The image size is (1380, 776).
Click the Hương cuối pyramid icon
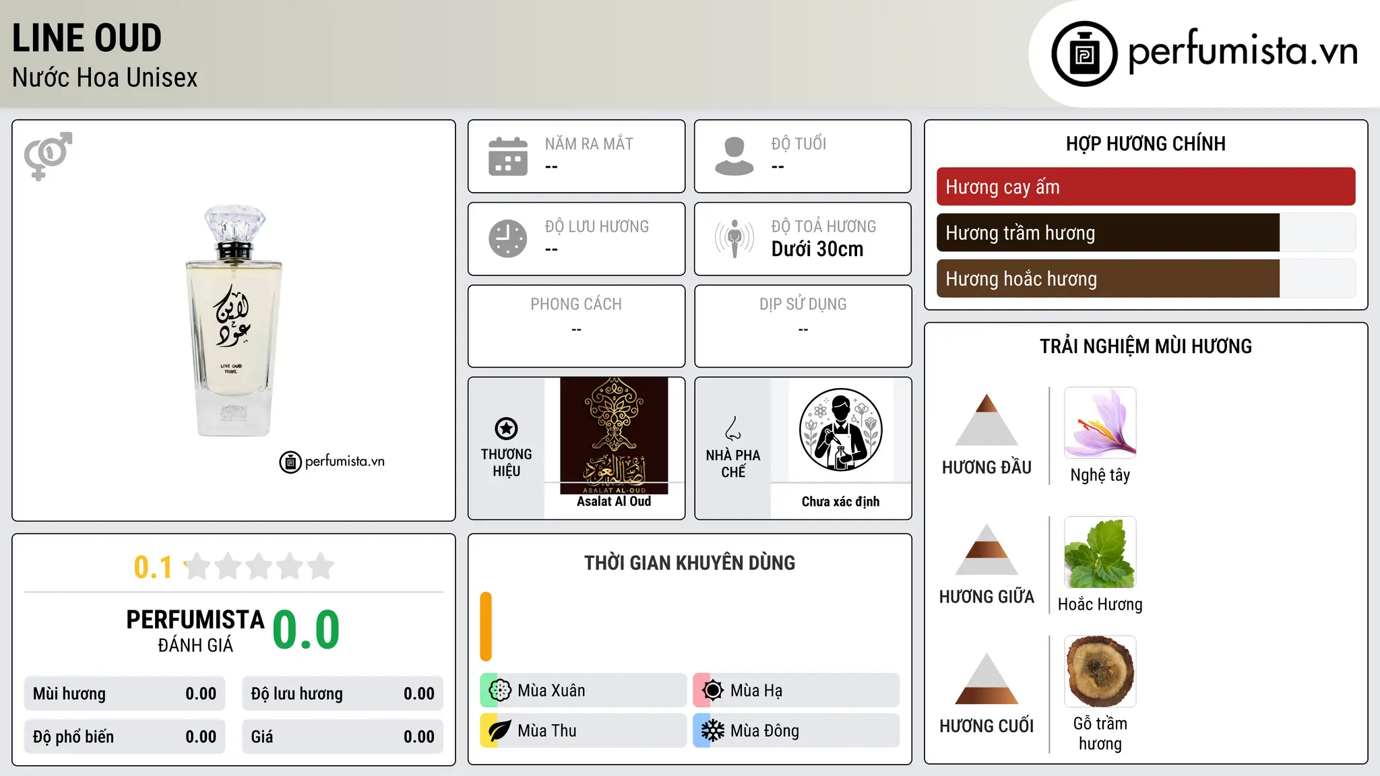coord(986,678)
